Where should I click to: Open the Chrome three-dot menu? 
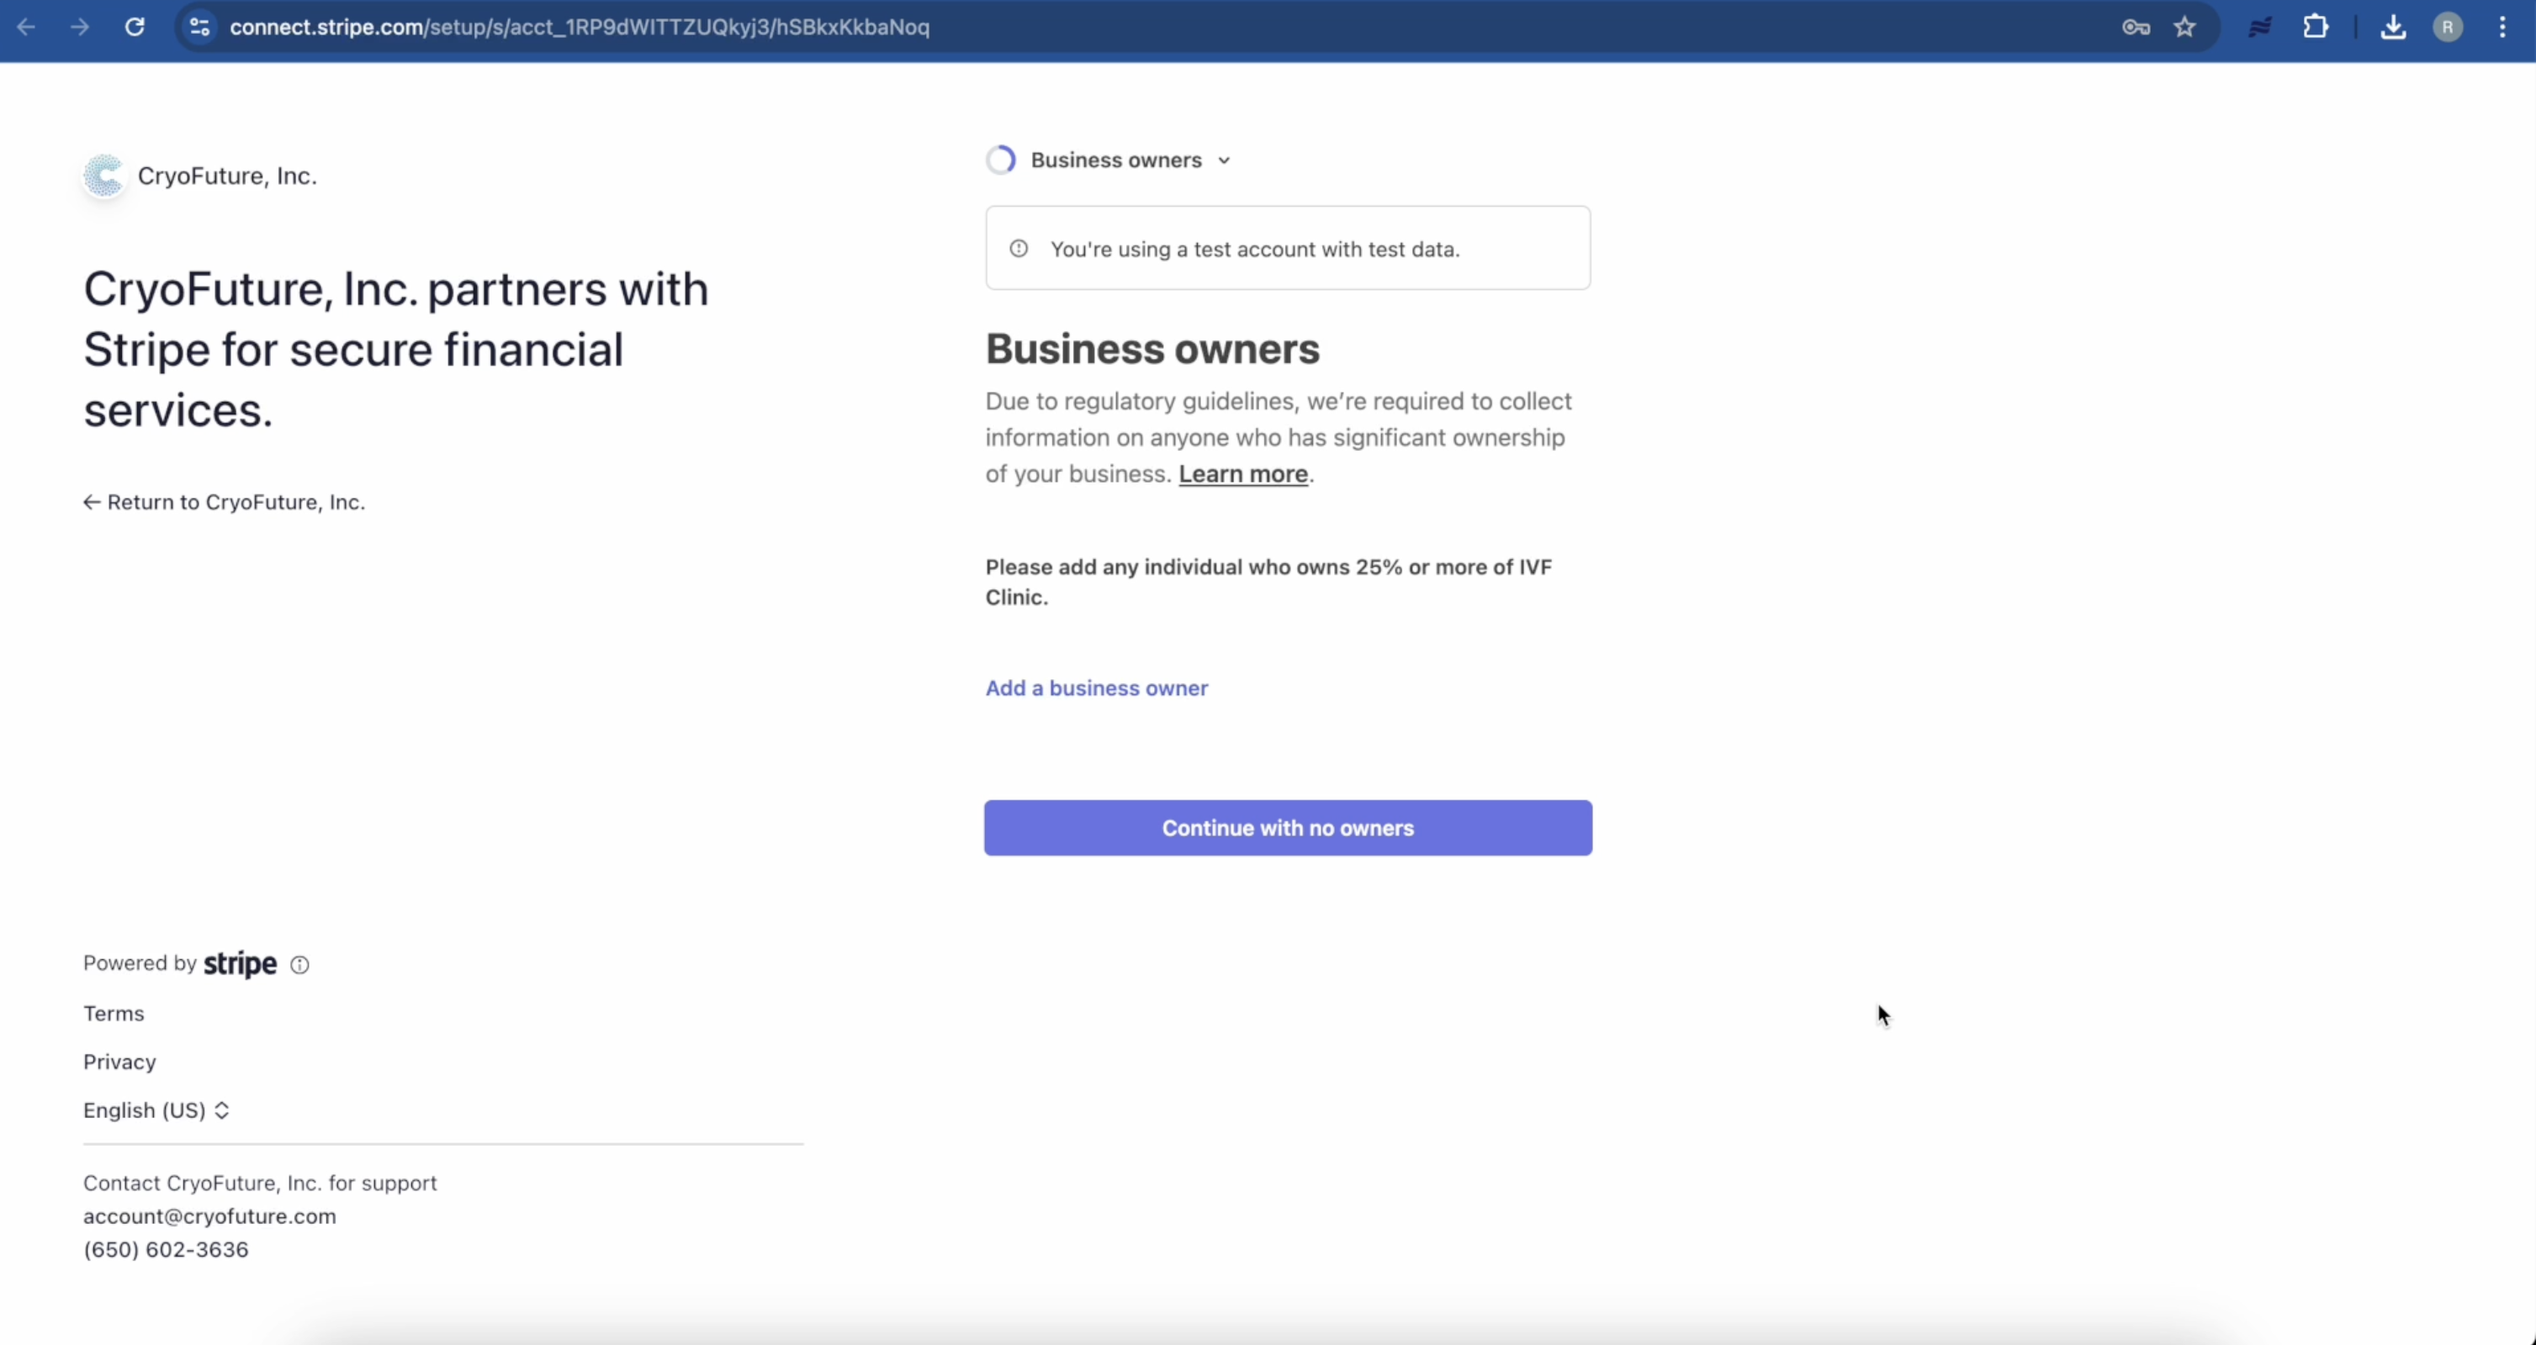[x=2503, y=27]
